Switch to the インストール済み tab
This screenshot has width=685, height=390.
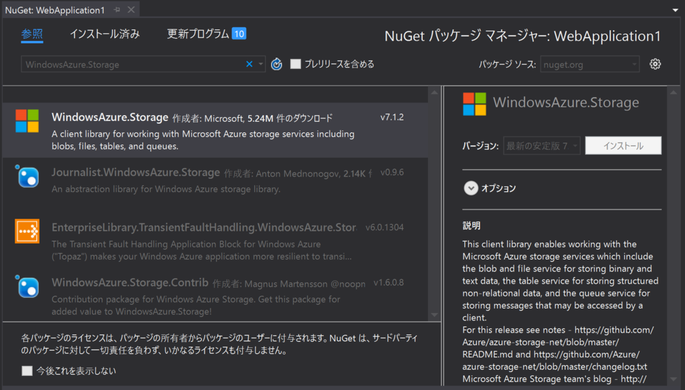click(x=105, y=34)
